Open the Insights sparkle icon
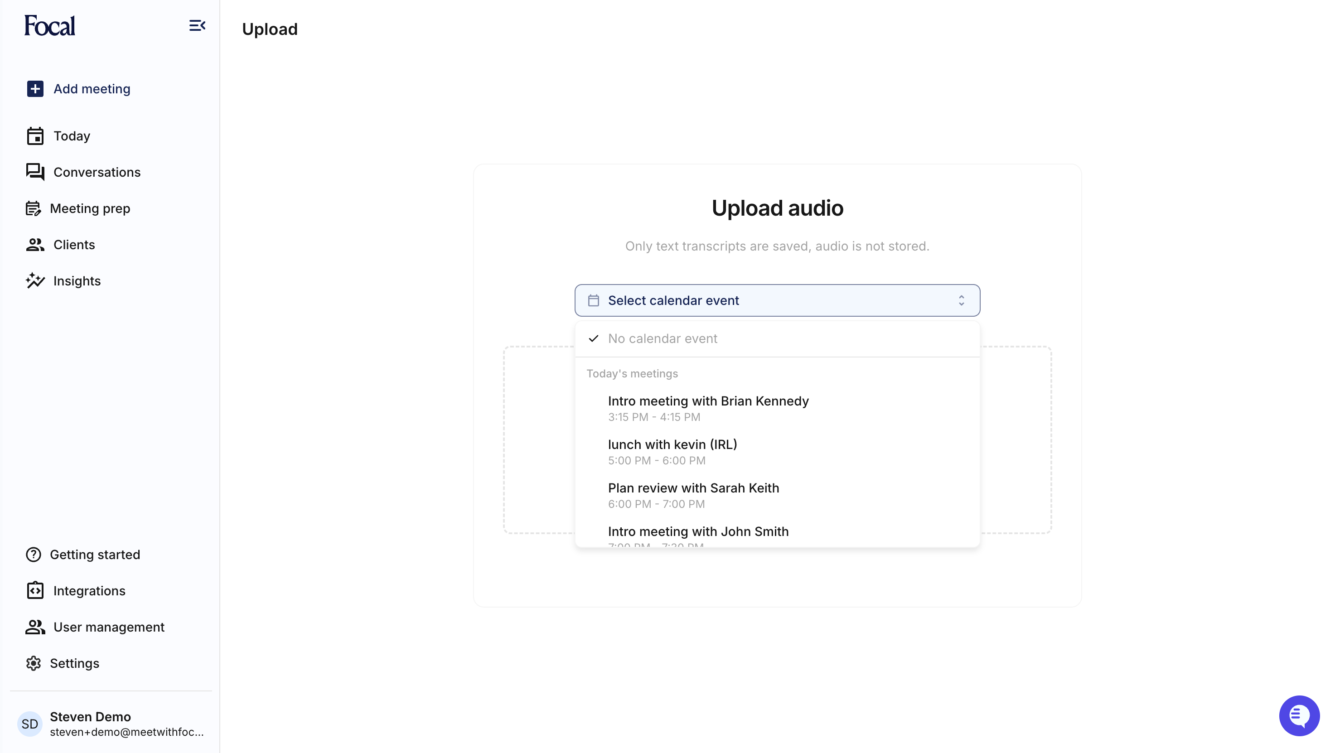Screen dimensions: 1335x753 [x=35, y=280]
